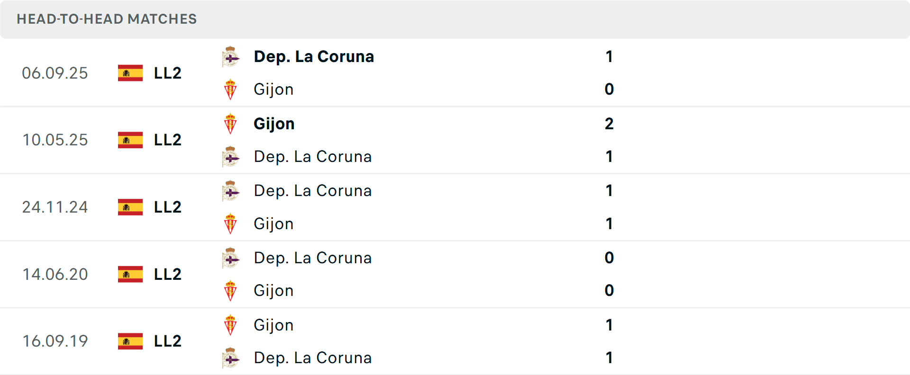The height and width of the screenshot is (375, 910).
Task: Click Gijon score 2 on 10.05.25
Action: [609, 124]
